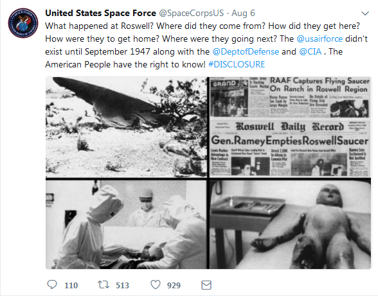
Task: Open the Roswell Daily Record newspaper image
Action: click(290, 127)
